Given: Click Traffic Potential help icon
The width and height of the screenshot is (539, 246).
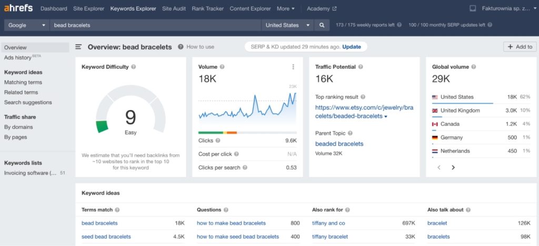Looking at the screenshot, I should point(360,67).
